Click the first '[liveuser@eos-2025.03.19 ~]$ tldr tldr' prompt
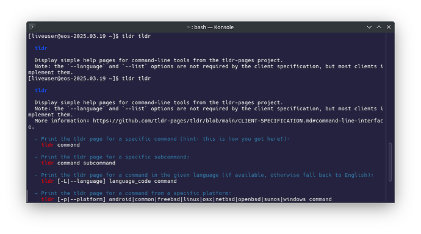Screen dimensions: 421x234 [90, 36]
